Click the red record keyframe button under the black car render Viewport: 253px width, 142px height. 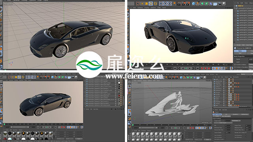click(x=202, y=68)
